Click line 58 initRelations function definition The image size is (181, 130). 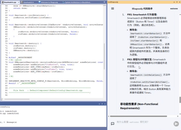[28, 15]
